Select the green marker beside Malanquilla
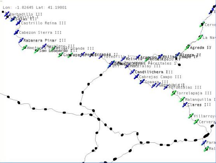The height and width of the screenshot is (163, 216). (x=182, y=100)
